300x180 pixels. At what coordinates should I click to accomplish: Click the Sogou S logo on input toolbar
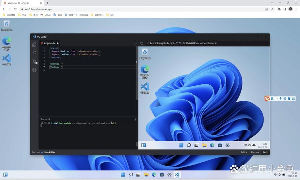point(267,98)
